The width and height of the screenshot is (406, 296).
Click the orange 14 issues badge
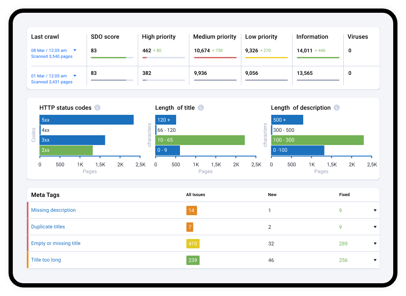pos(191,210)
